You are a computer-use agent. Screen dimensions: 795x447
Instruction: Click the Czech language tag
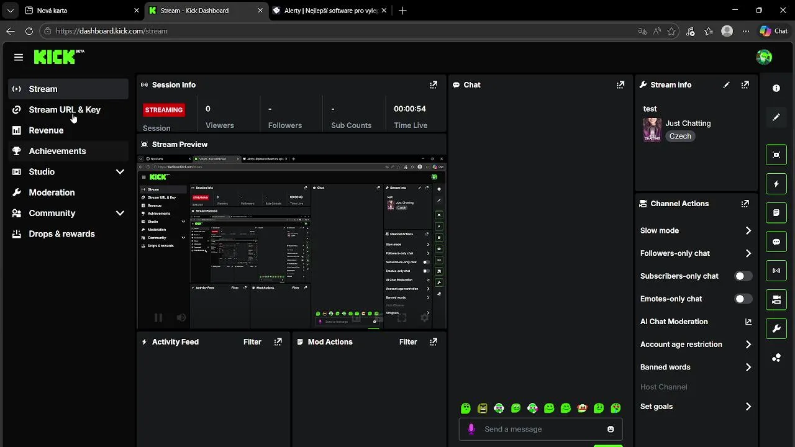[x=680, y=136]
